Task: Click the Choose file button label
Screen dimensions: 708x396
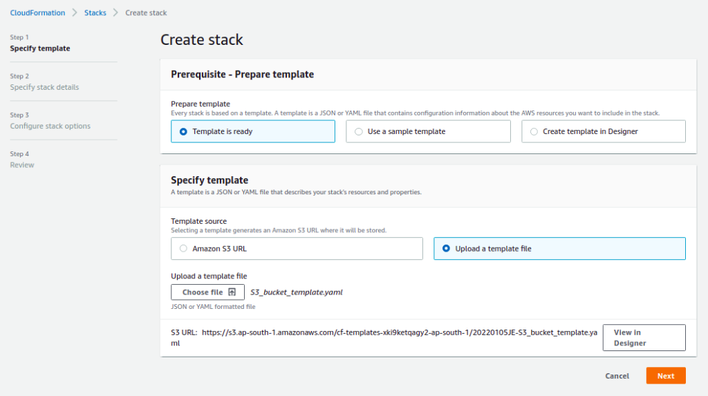Action: (203, 292)
